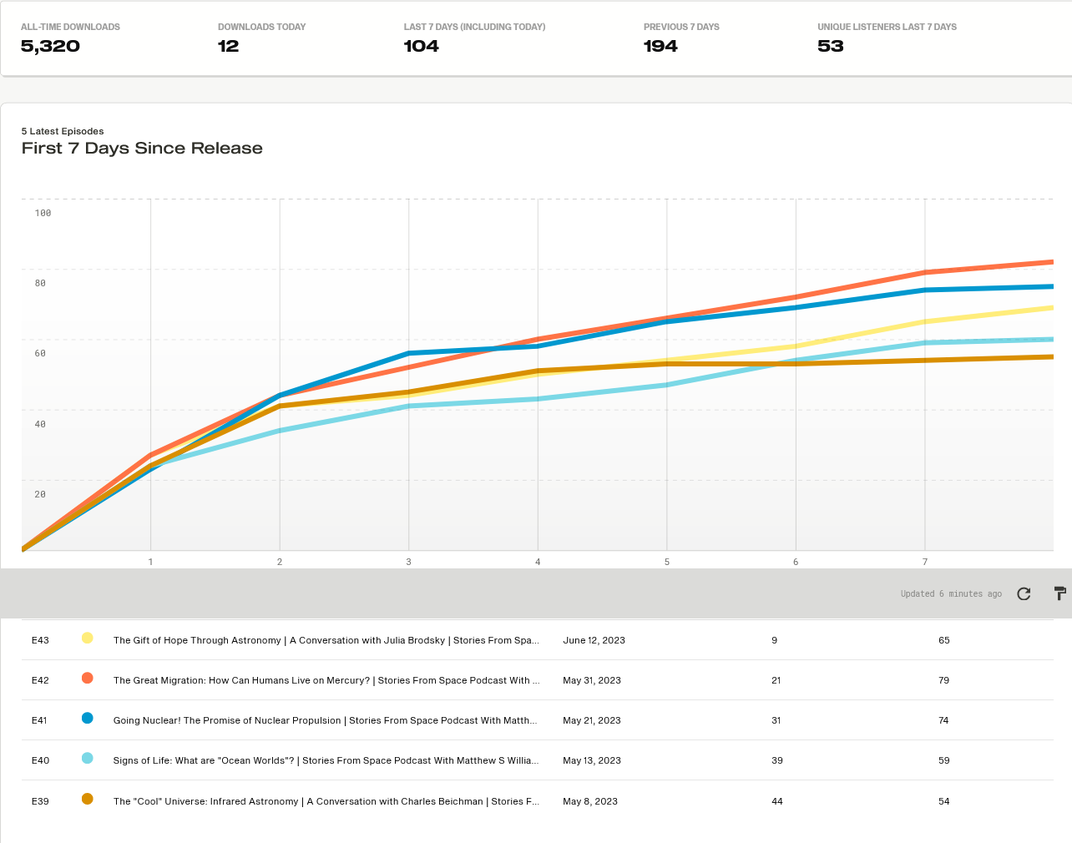The image size is (1072, 843).
Task: Click the gold dot for episode E39
Action: click(88, 800)
